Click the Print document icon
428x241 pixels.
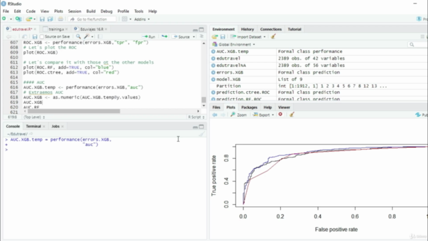pos(61,19)
